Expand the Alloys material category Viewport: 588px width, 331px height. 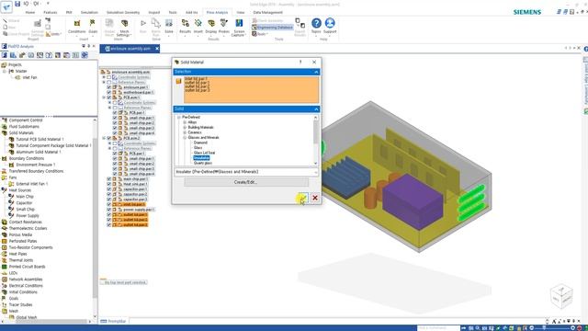click(185, 122)
